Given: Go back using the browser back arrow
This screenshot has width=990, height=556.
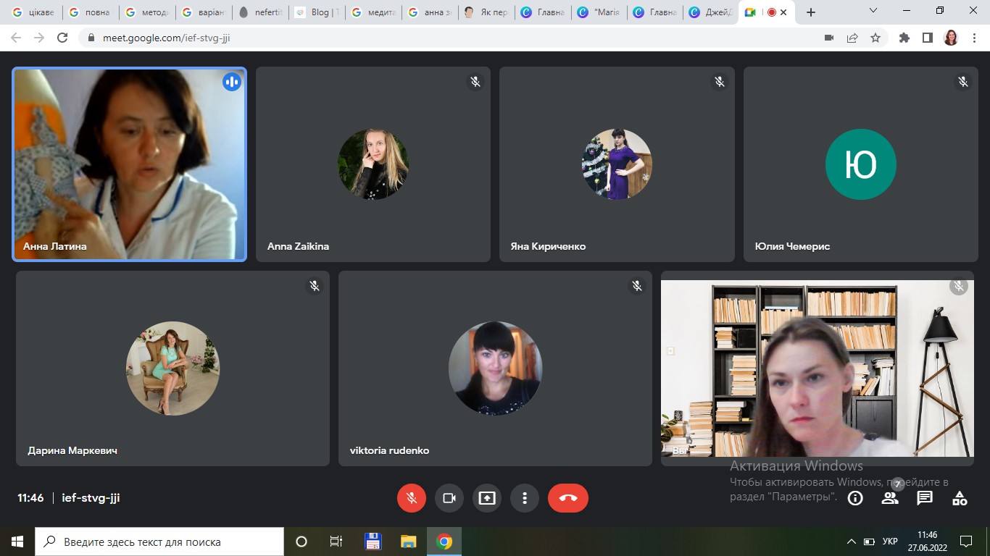Looking at the screenshot, I should pyautogui.click(x=16, y=38).
